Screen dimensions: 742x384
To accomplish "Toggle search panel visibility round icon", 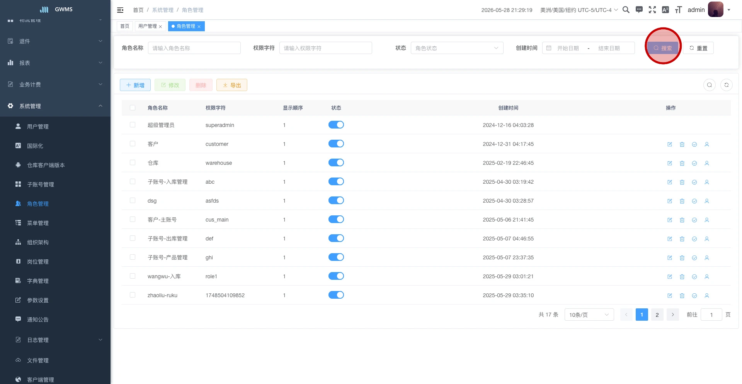I will click(x=710, y=85).
